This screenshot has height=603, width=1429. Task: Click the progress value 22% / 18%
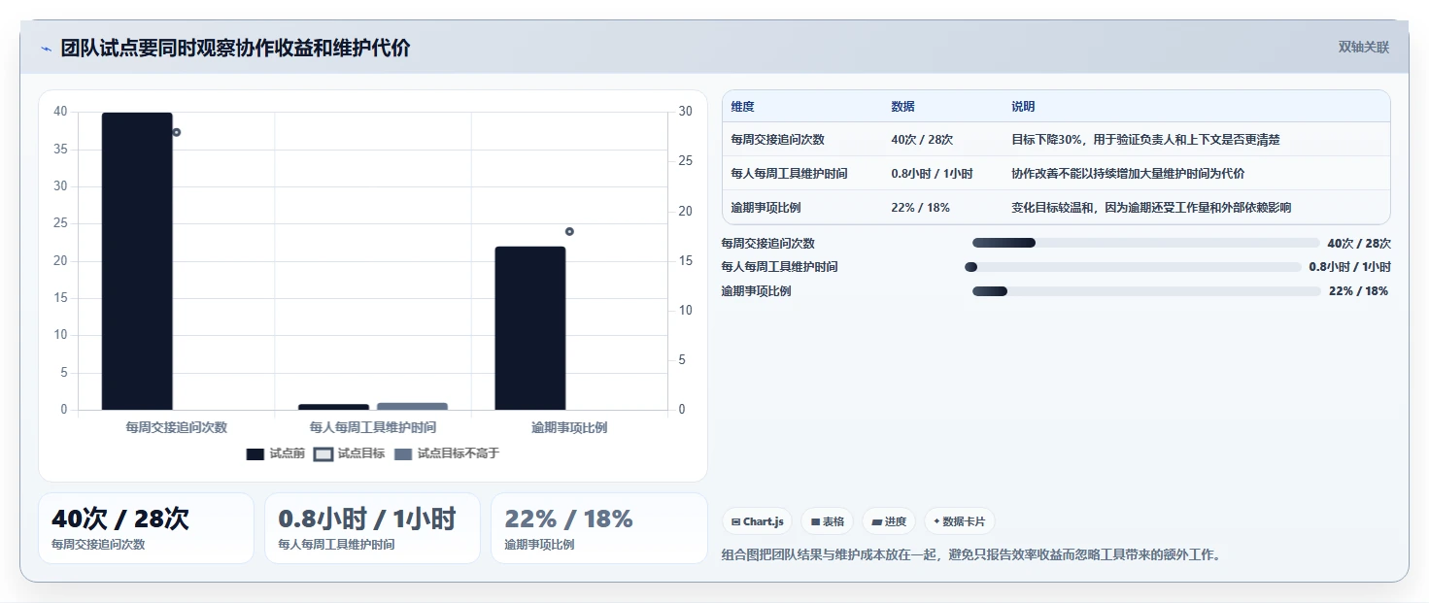tap(1358, 291)
